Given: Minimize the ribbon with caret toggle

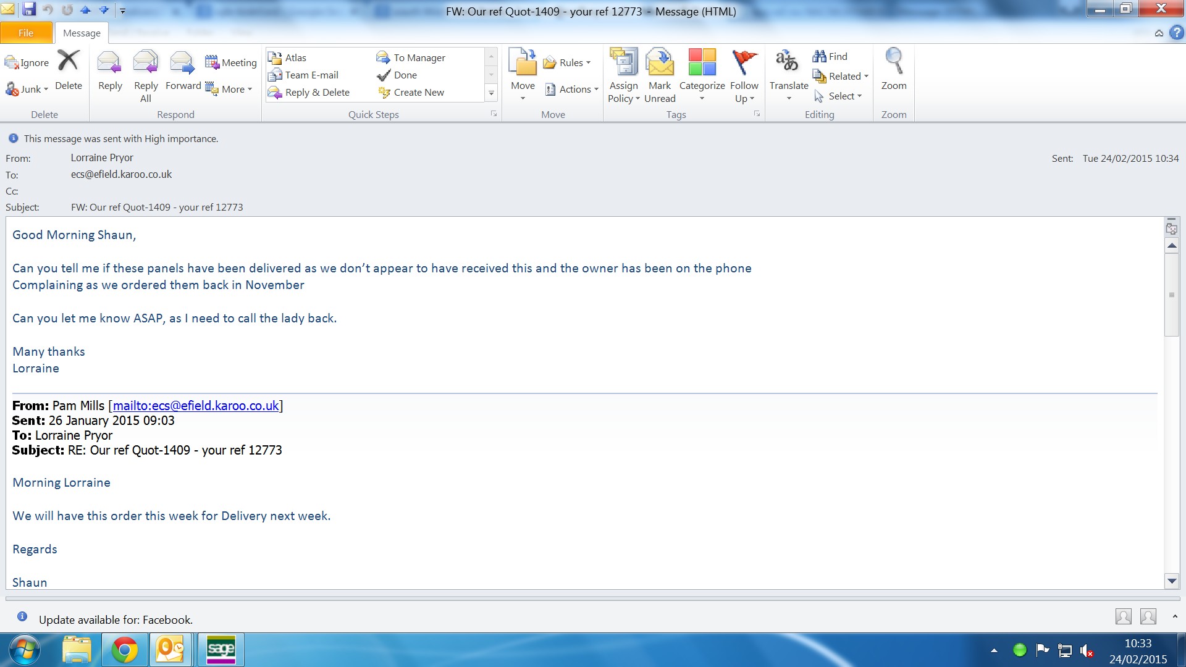Looking at the screenshot, I should click(1159, 33).
